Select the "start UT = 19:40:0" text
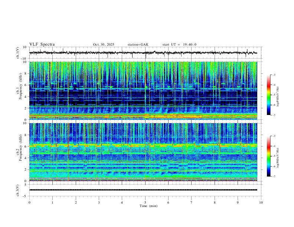The image size is (294, 227). tap(179, 45)
